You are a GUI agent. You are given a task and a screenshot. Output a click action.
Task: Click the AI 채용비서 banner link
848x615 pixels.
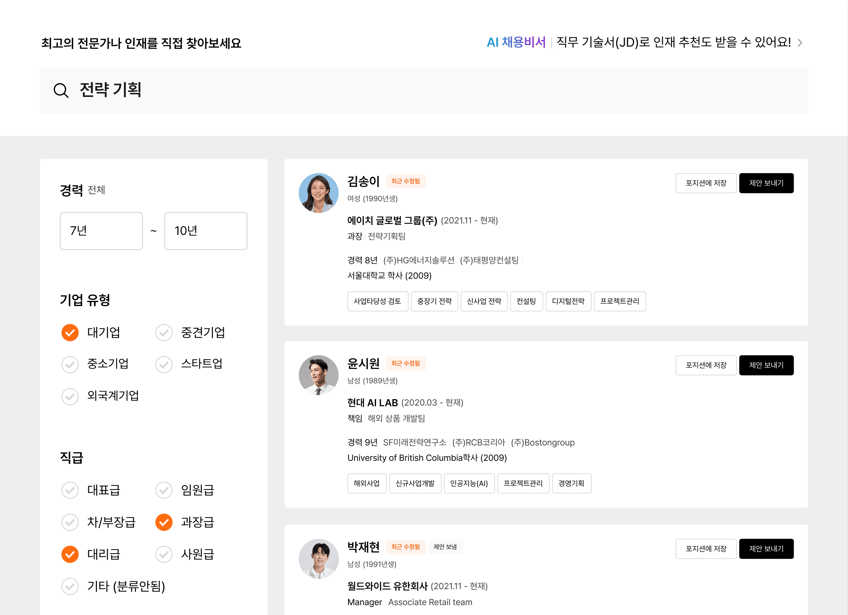click(x=516, y=42)
